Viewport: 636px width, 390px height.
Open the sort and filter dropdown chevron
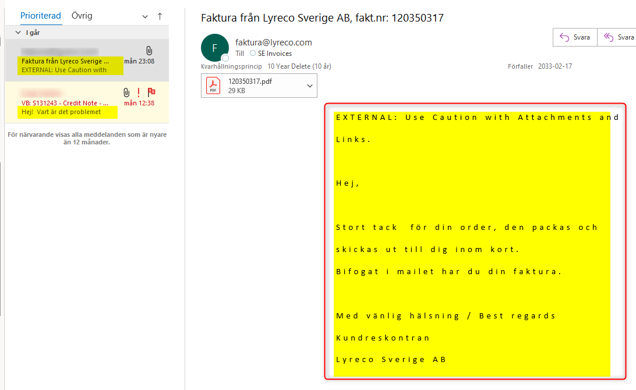point(145,17)
